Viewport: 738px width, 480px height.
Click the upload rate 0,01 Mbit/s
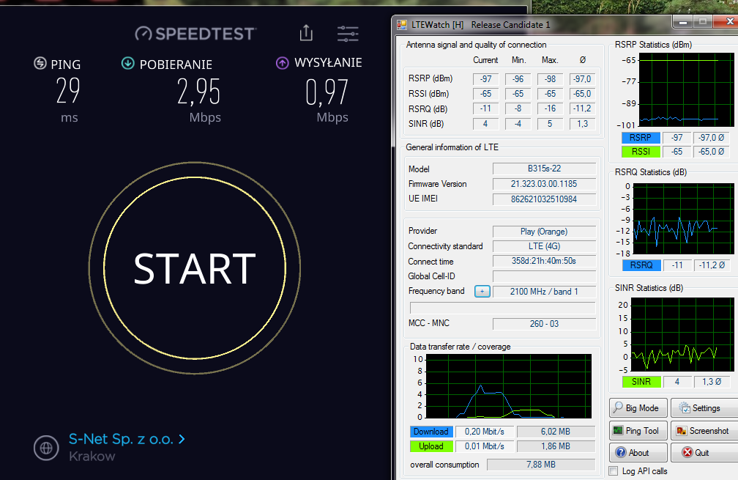485,446
